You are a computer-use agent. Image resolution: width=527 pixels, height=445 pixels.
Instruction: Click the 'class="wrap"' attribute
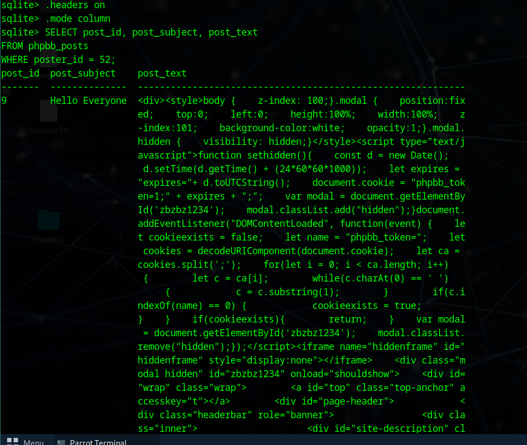pos(209,388)
